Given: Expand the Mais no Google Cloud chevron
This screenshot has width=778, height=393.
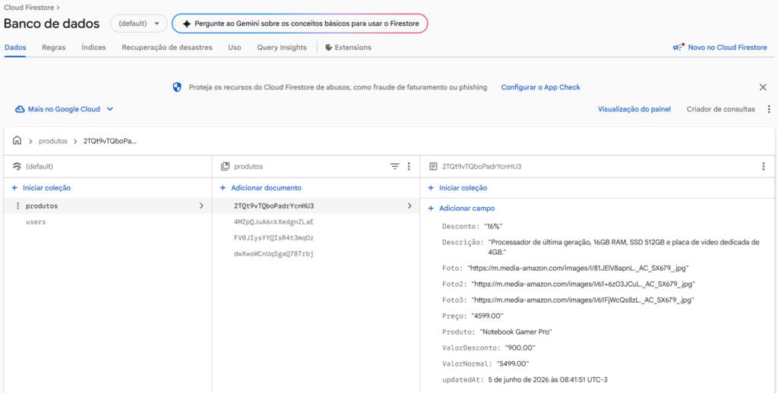Looking at the screenshot, I should tap(110, 109).
